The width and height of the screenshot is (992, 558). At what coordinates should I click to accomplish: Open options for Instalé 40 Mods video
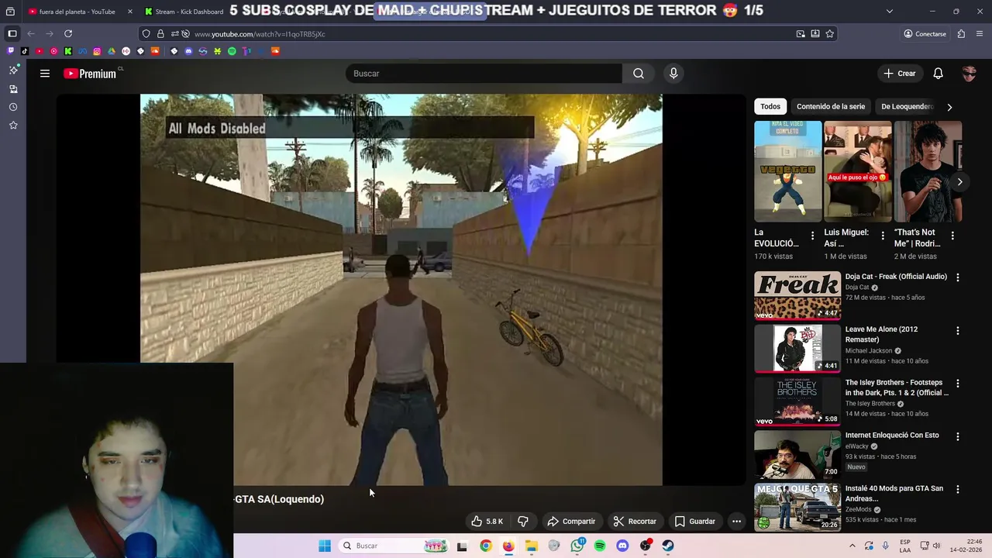pyautogui.click(x=957, y=490)
